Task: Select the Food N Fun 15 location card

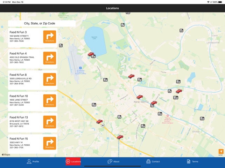Action: coord(33,144)
